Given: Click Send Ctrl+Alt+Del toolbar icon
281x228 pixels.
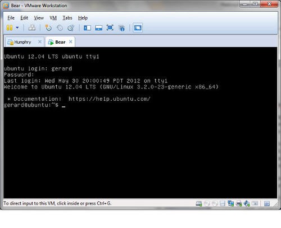Looking at the screenshot, I should 32,28.
